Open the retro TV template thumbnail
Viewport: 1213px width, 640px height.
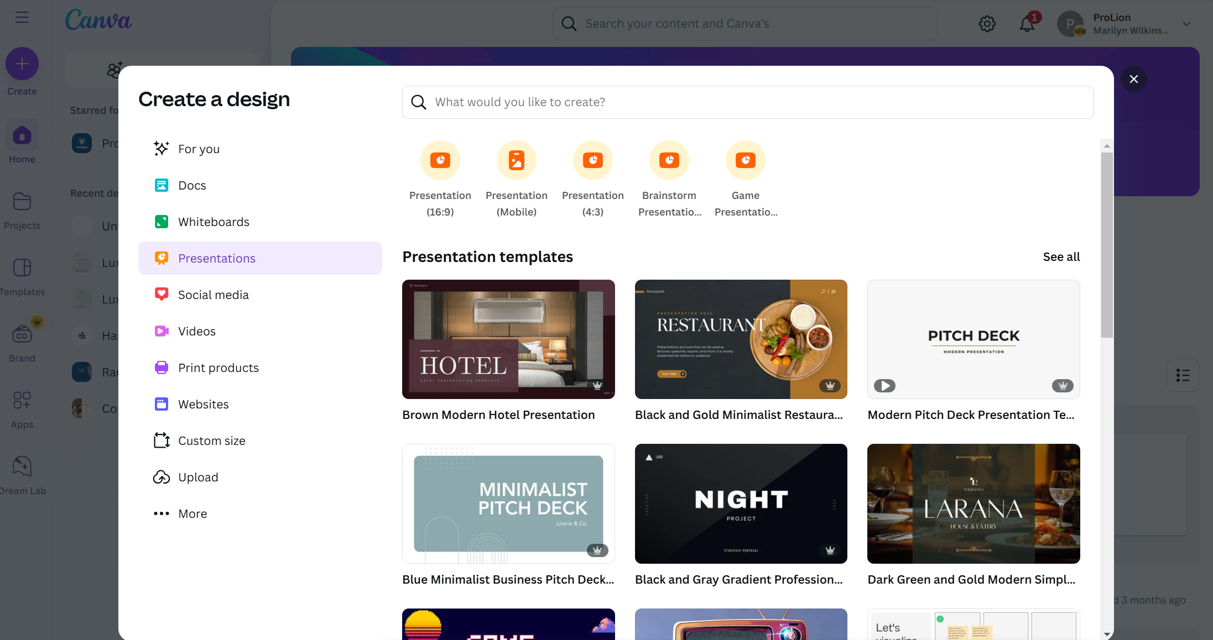(741, 624)
